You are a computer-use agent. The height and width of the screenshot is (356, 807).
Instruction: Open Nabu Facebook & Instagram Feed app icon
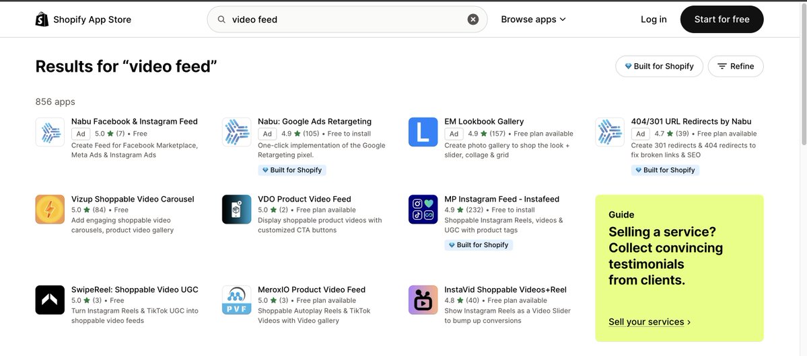[x=50, y=132]
